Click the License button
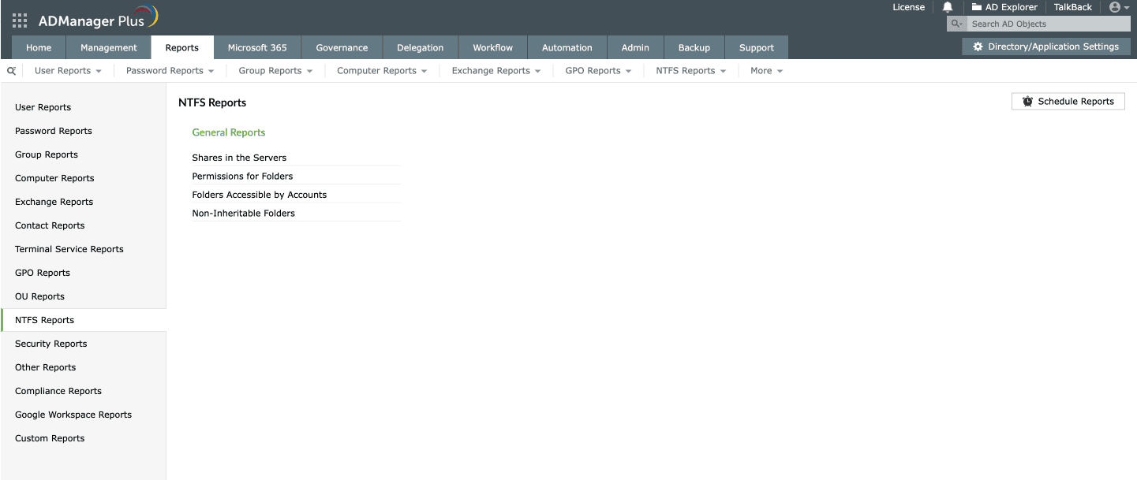 [x=908, y=7]
